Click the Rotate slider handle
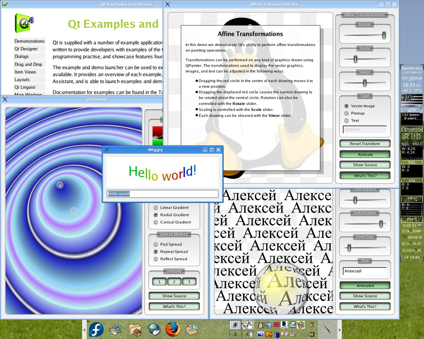The height and width of the screenshot is (339, 424). click(384, 35)
